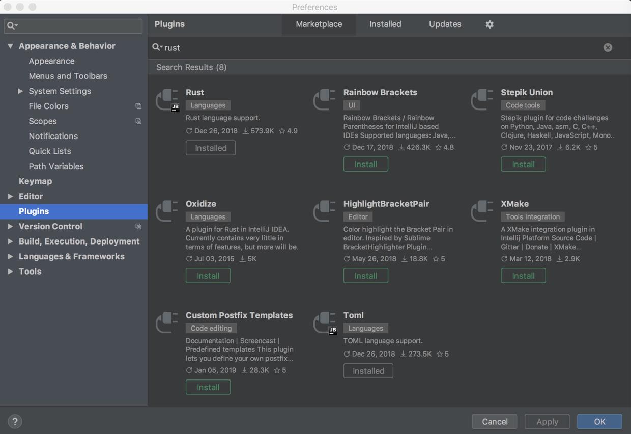
Task: Click the Stepik Union plugin icon
Action: [x=482, y=99]
